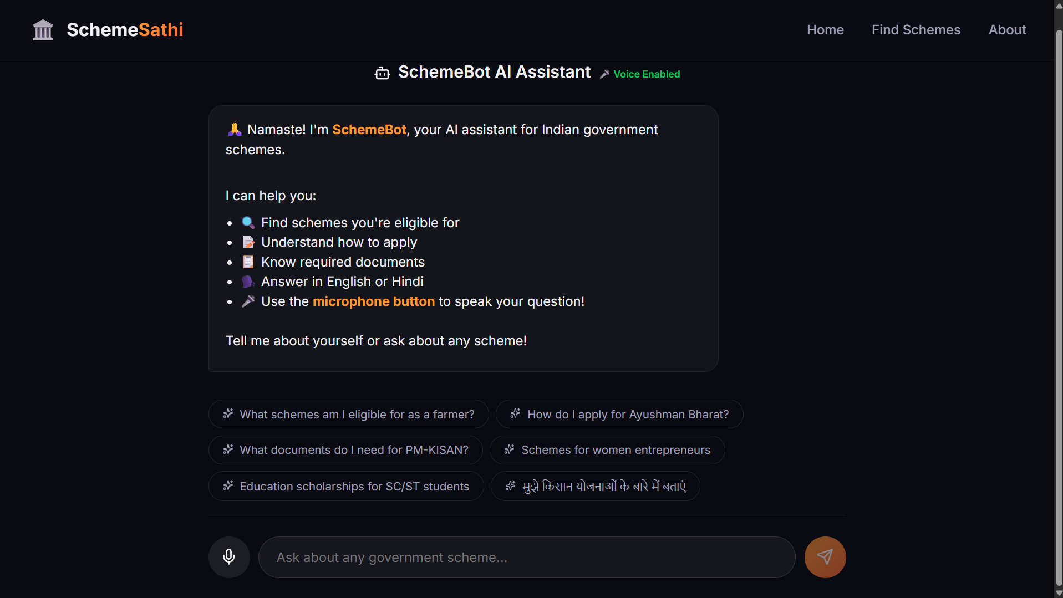Focus the 'Ask about any government scheme' field
This screenshot has height=598, width=1063.
click(x=526, y=558)
